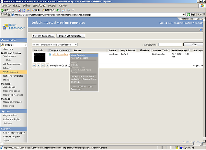Click the filter text input field
Screen dimensions: 206x150
tap(170, 45)
